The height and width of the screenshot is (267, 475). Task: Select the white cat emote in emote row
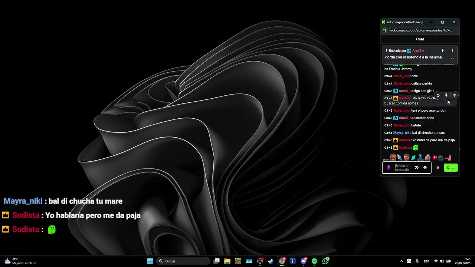427,158
